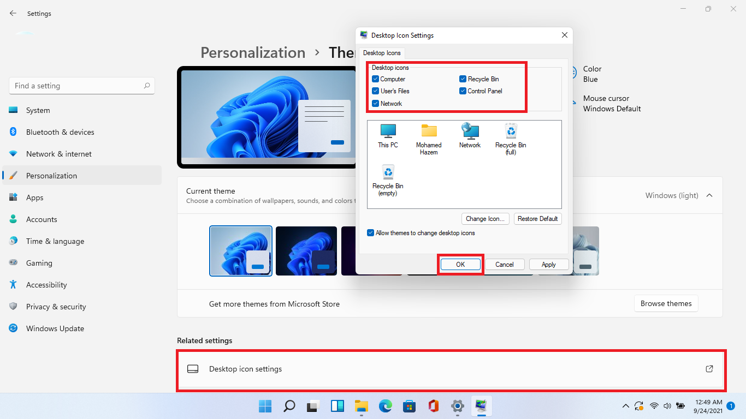The height and width of the screenshot is (419, 746).
Task: Toggle Allow themes to change desktop icons
Action: tap(371, 233)
